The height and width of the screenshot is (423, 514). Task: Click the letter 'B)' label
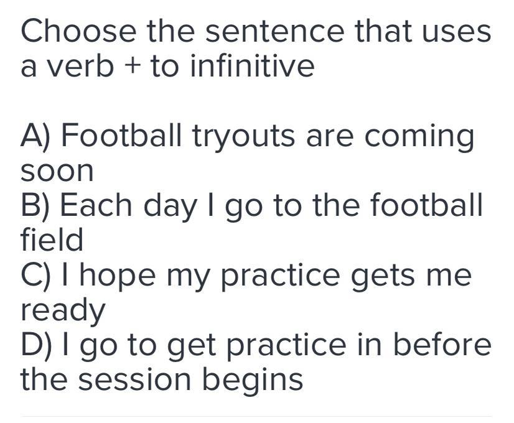(37, 205)
